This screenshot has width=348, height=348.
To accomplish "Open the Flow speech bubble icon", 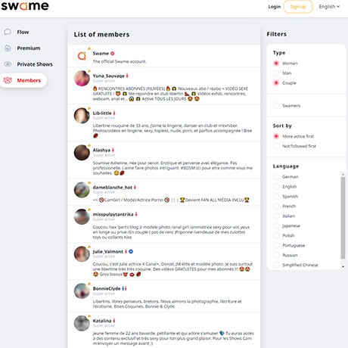I will click(x=8, y=32).
